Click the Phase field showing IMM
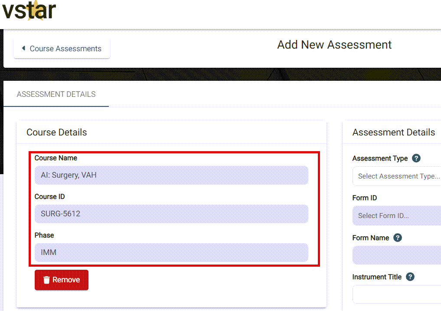Image resolution: width=441 pixels, height=311 pixels. tap(171, 252)
